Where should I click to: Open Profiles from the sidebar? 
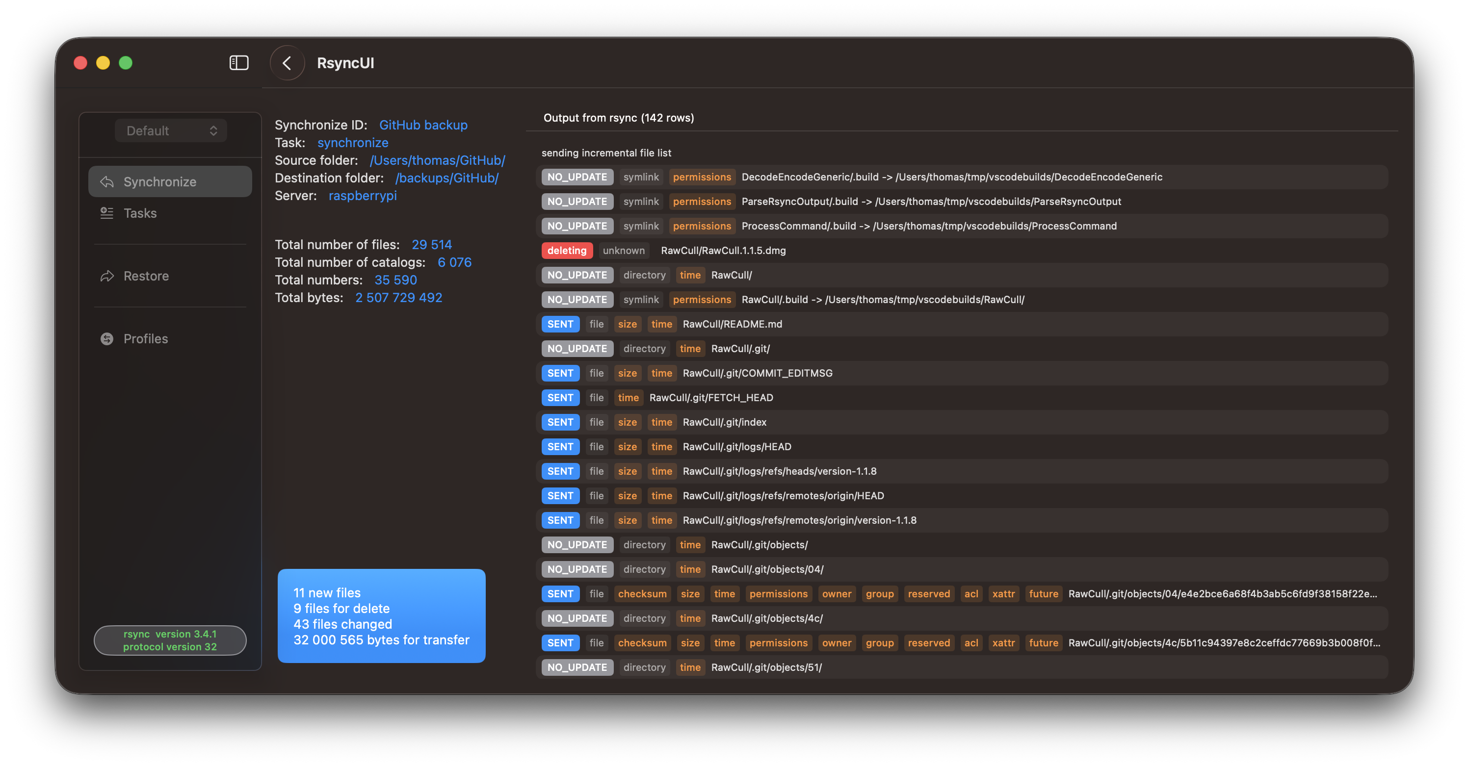point(146,338)
